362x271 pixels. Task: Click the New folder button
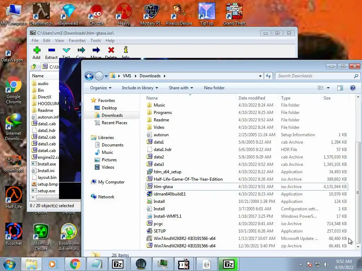coord(214,88)
